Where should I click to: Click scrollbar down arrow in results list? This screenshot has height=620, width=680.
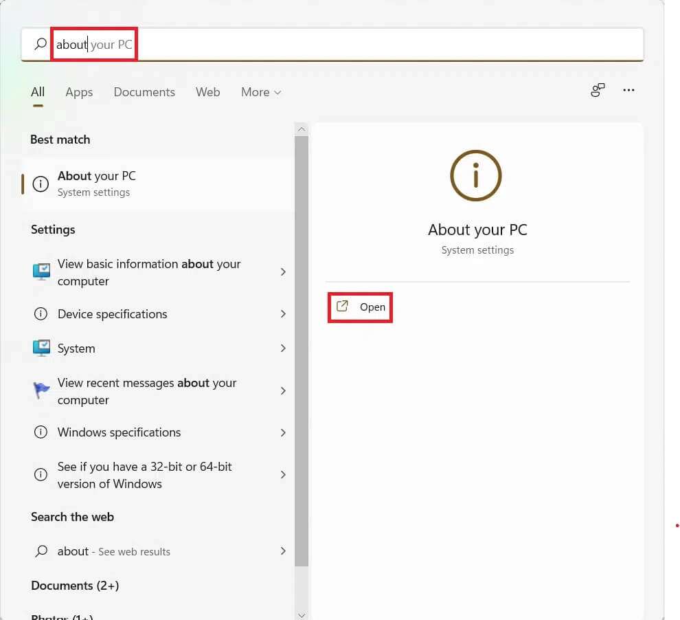pos(302,615)
